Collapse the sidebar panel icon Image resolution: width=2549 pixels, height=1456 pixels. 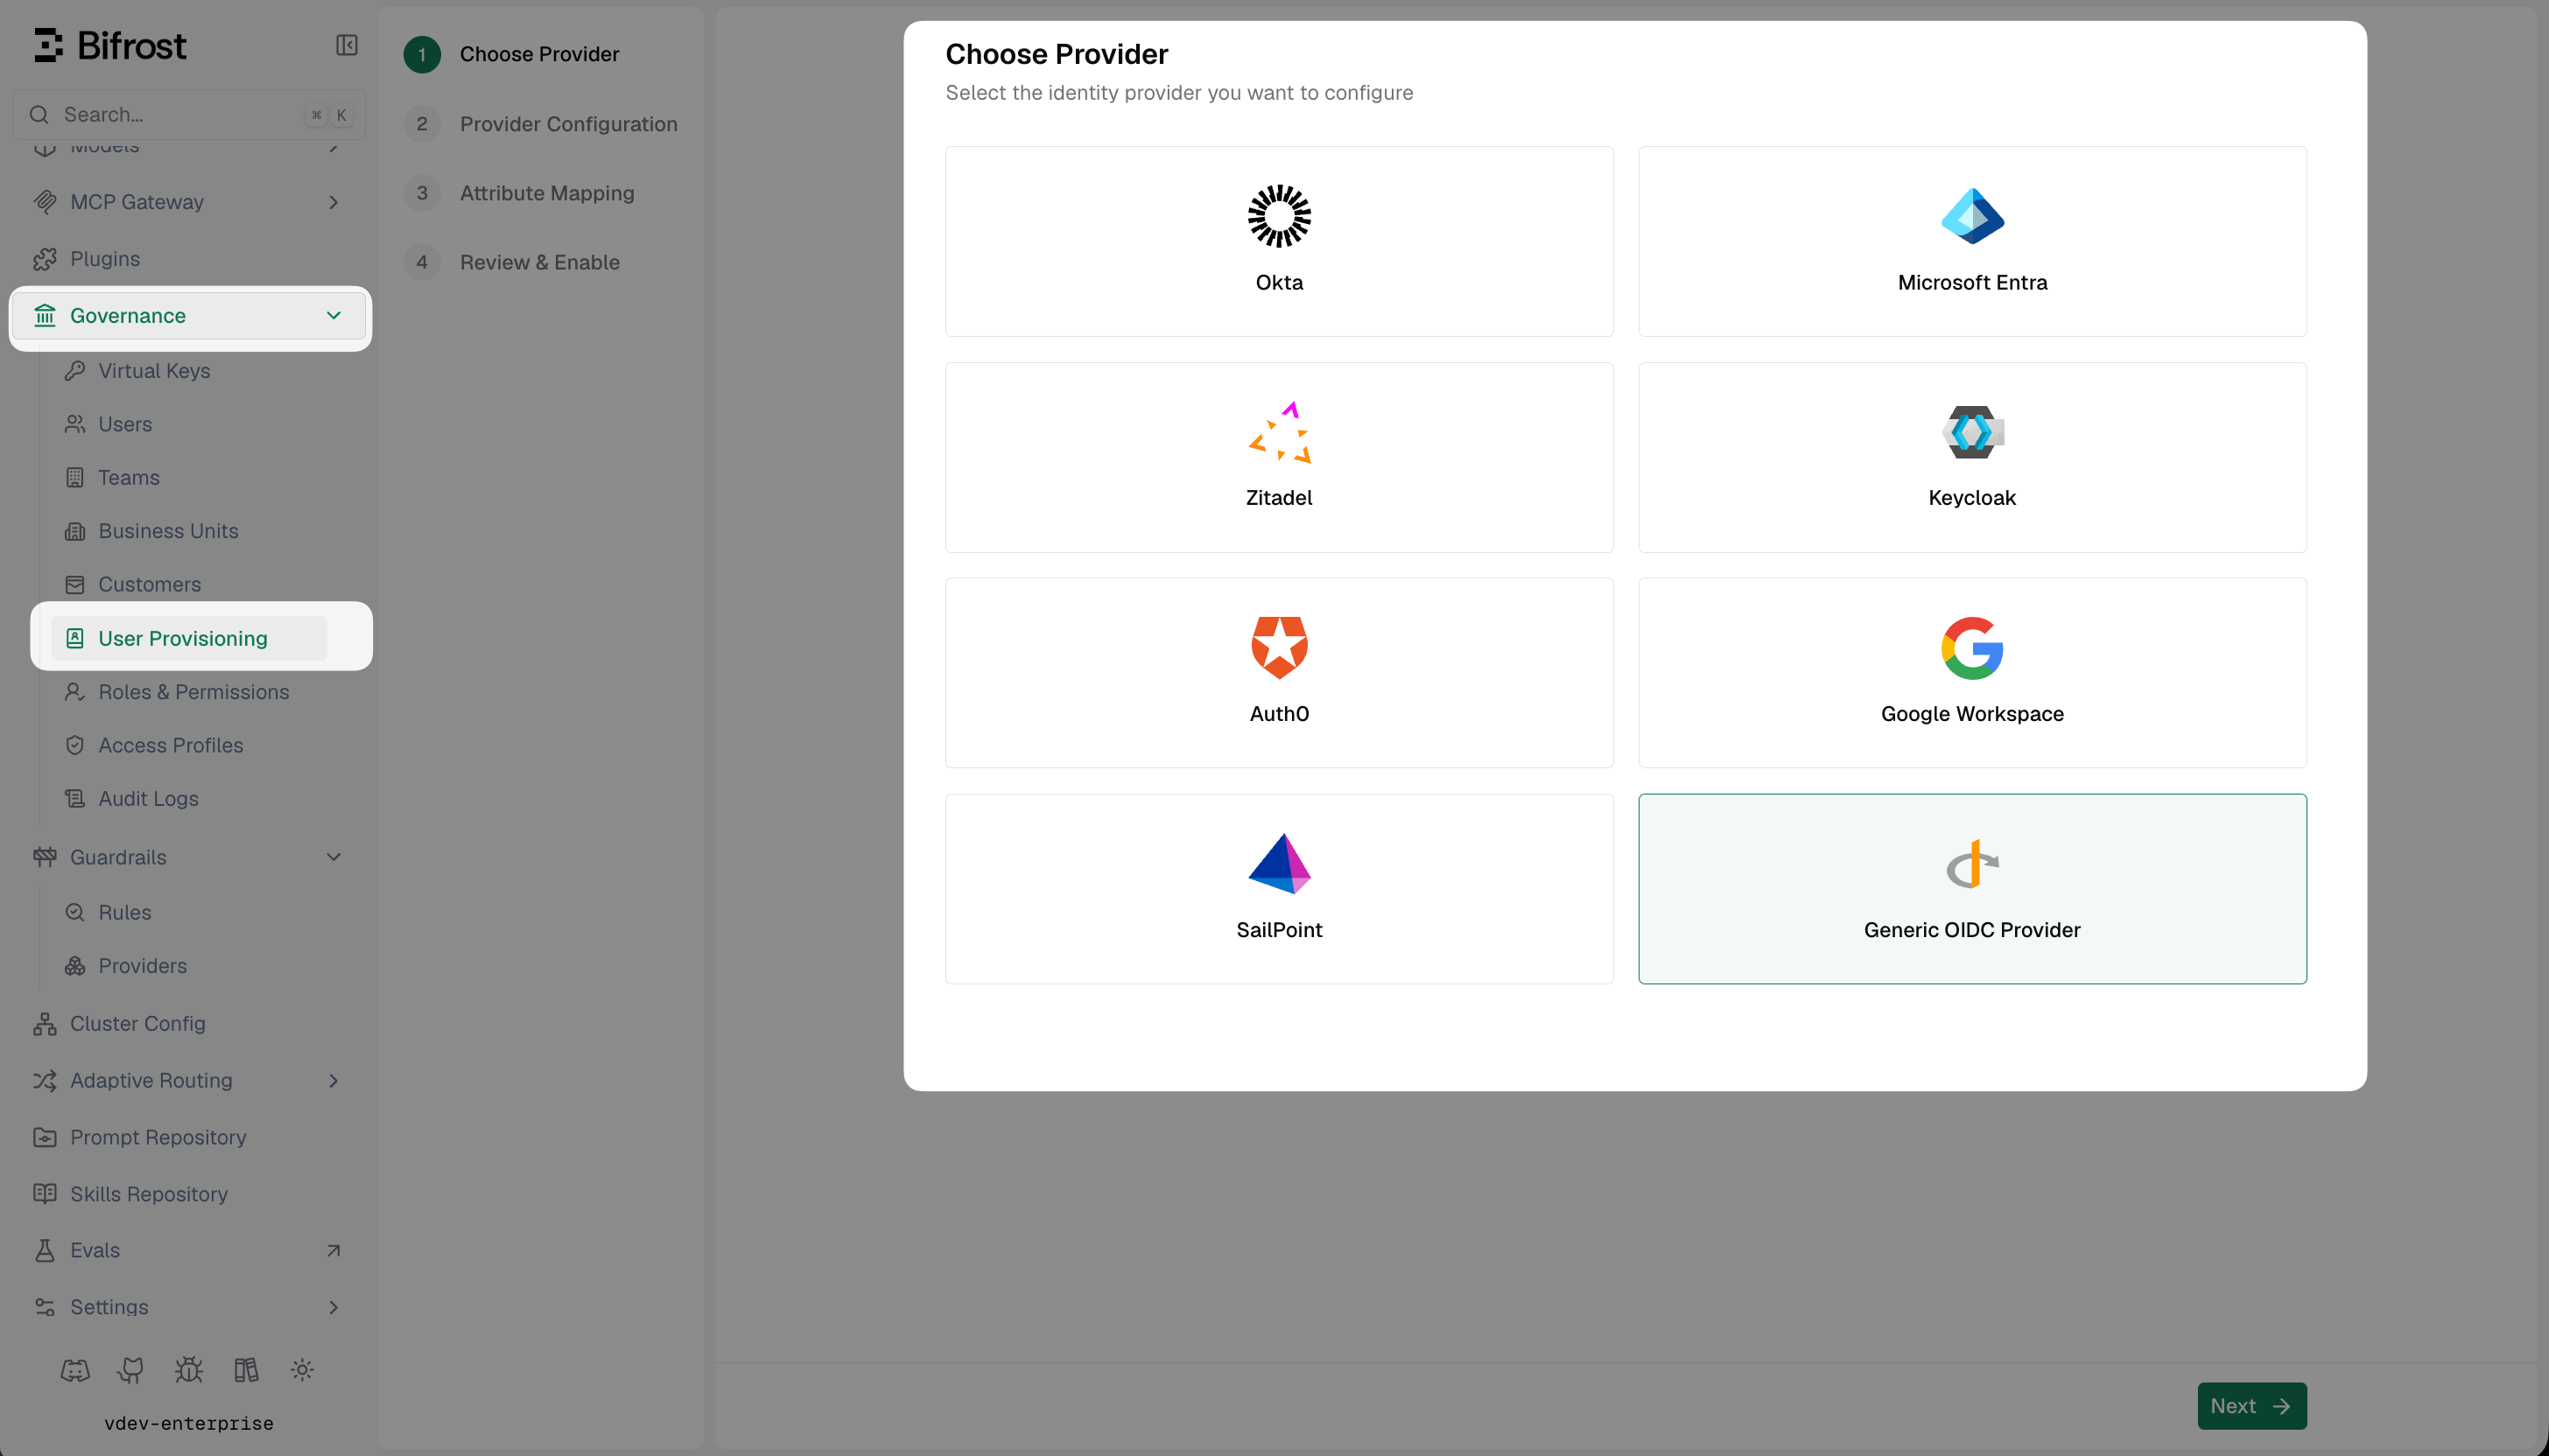pos(346,45)
